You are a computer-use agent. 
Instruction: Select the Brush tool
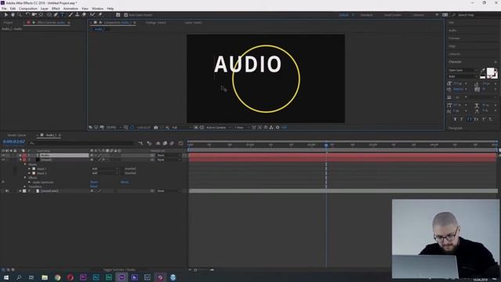[x=70, y=15]
